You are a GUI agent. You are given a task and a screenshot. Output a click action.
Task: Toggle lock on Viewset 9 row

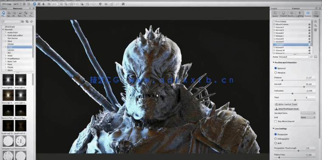pyautogui.click(x=309, y=48)
